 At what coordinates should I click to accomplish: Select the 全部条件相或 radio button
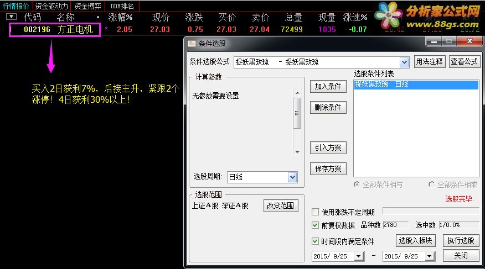pyautogui.click(x=431, y=184)
